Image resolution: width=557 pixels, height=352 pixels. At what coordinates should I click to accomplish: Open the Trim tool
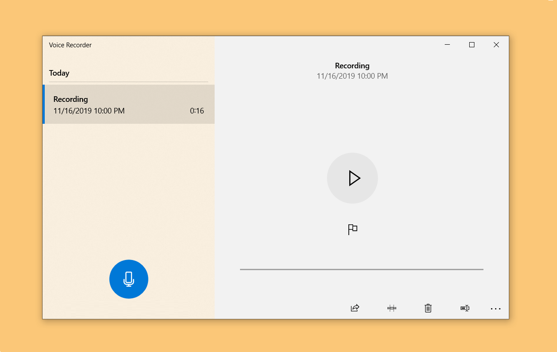(x=391, y=308)
